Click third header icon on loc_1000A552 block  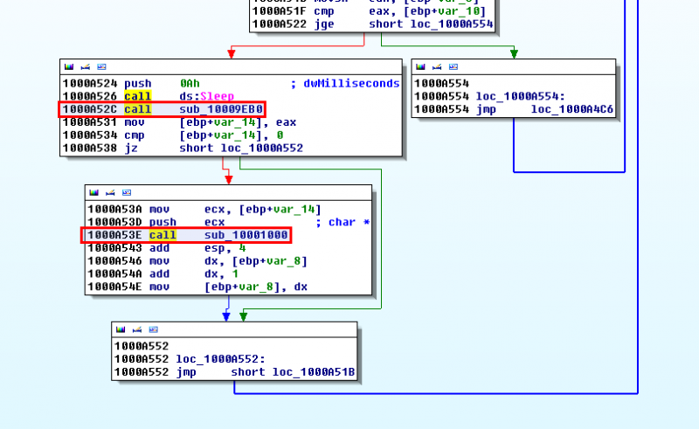click(153, 329)
